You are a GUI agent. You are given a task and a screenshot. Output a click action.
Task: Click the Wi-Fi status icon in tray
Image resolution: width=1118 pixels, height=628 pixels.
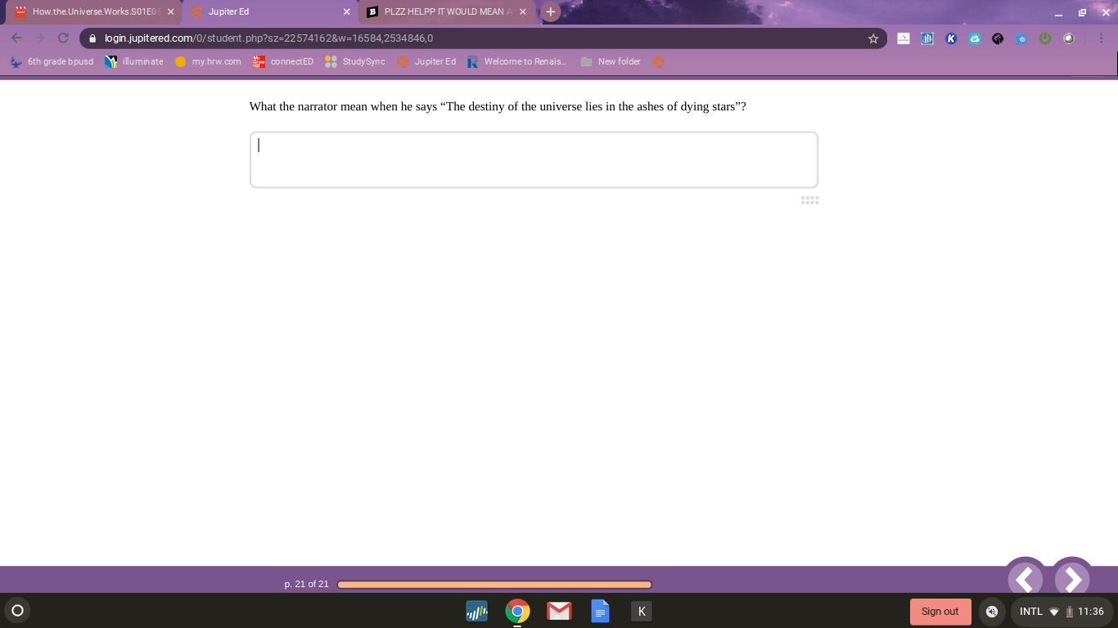coord(1054,612)
